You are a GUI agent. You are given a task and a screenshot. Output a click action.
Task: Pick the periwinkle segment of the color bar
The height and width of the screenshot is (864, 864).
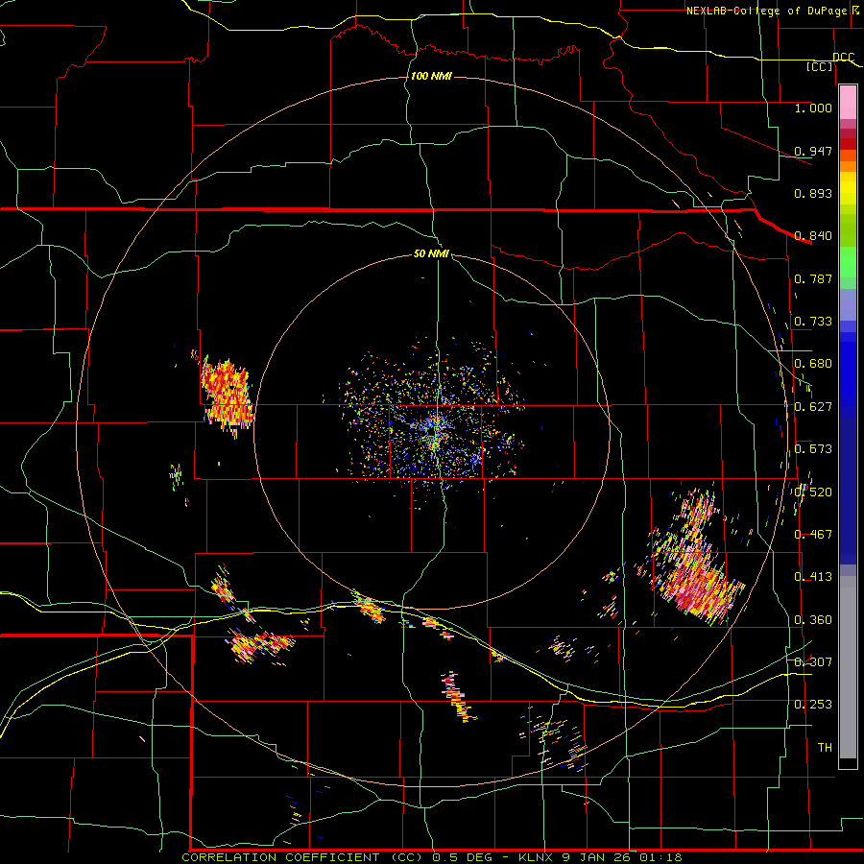848,304
